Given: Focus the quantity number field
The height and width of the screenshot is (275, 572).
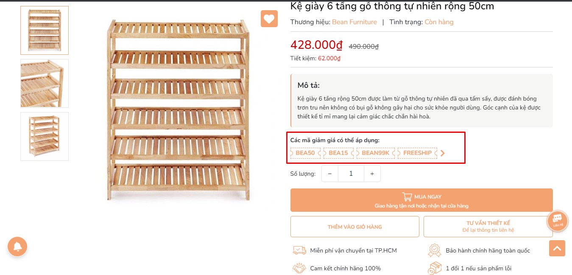Looking at the screenshot, I should click(351, 174).
